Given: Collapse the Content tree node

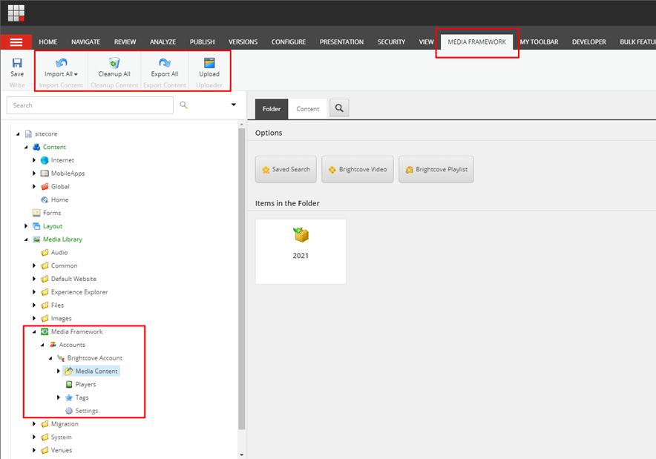Looking at the screenshot, I should pos(26,147).
